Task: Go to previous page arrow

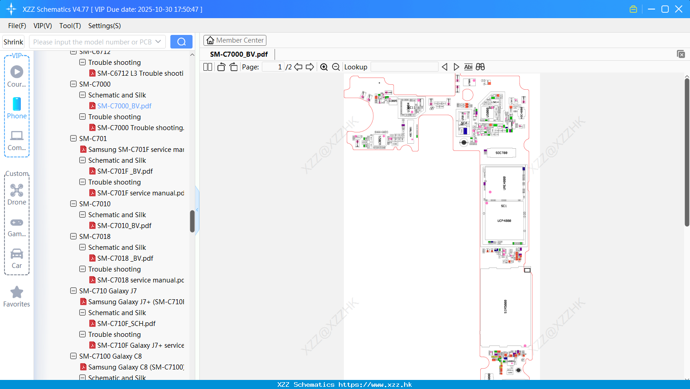Action: (298, 67)
